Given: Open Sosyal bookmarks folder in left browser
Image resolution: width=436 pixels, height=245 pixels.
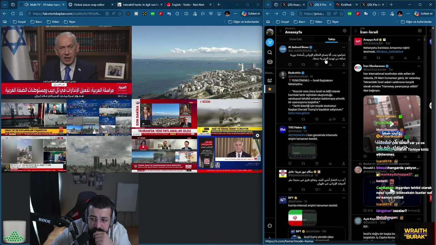Looking at the screenshot, I should pos(19,22).
